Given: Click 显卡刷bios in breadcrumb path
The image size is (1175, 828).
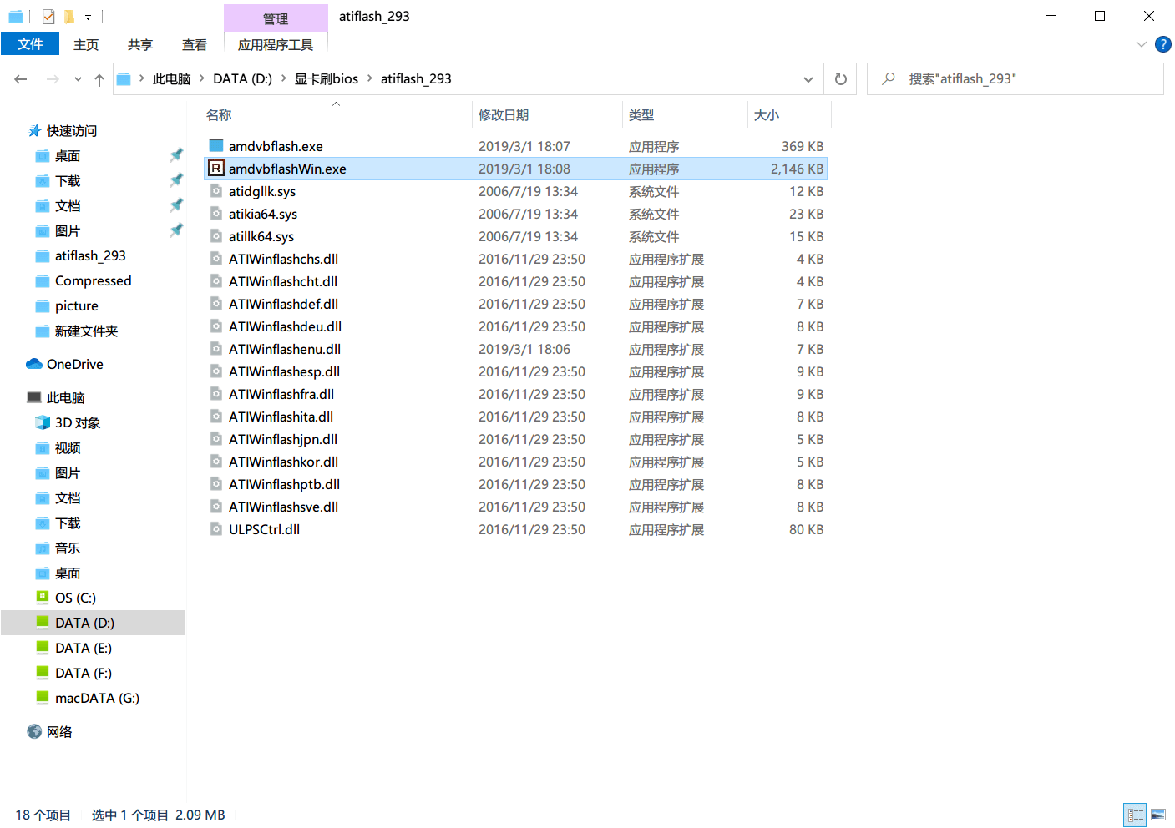Looking at the screenshot, I should click(327, 78).
